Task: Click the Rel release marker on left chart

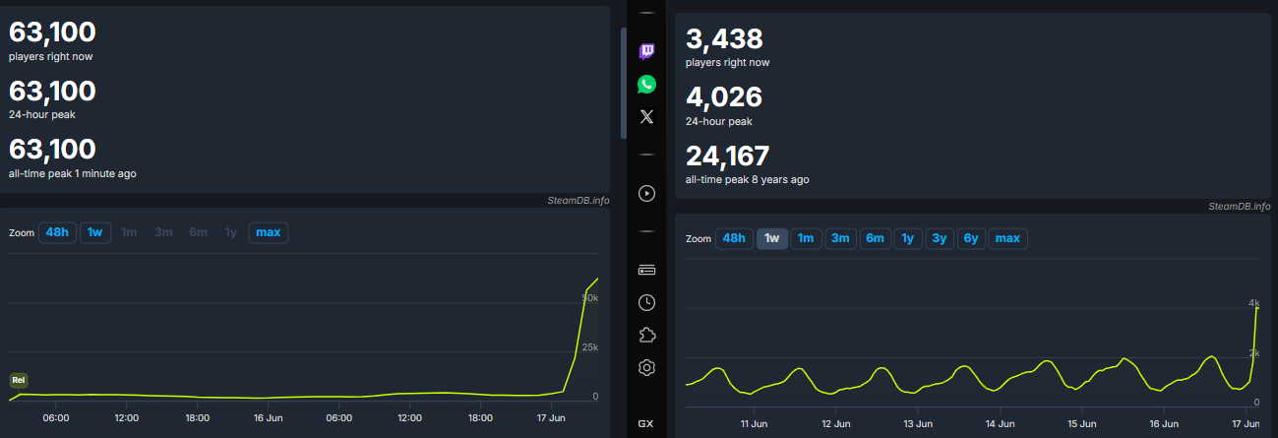Action: coord(19,380)
